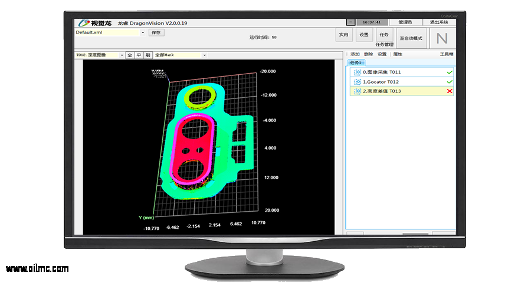Toggle the 平 view button
The height and width of the screenshot is (286, 531).
139,55
